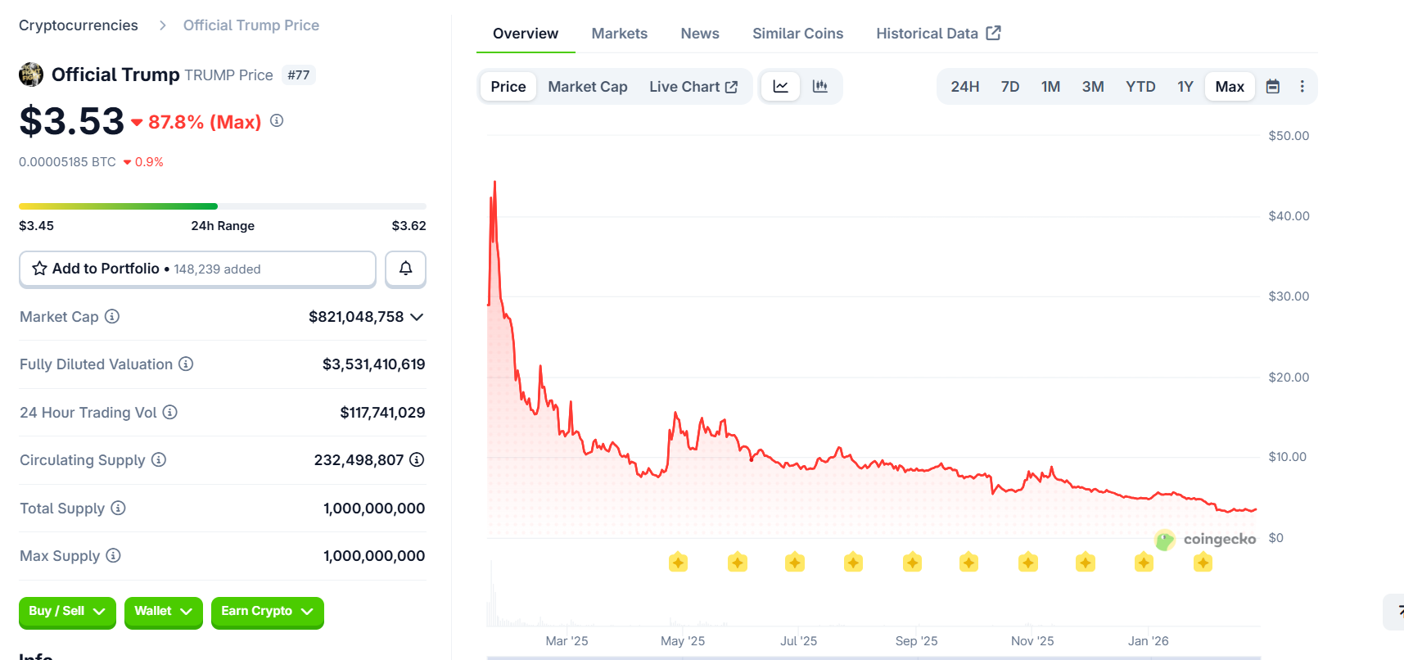Click the price alert bell icon

405,269
